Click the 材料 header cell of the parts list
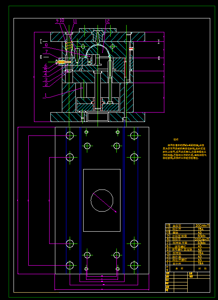This screenshot has width=218, height=300. [x=202, y=268]
